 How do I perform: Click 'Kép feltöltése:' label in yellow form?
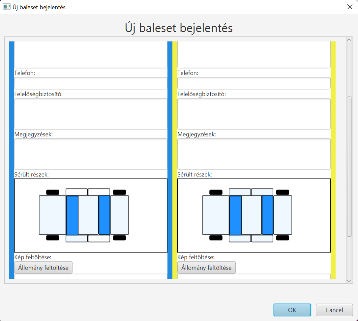click(x=196, y=257)
